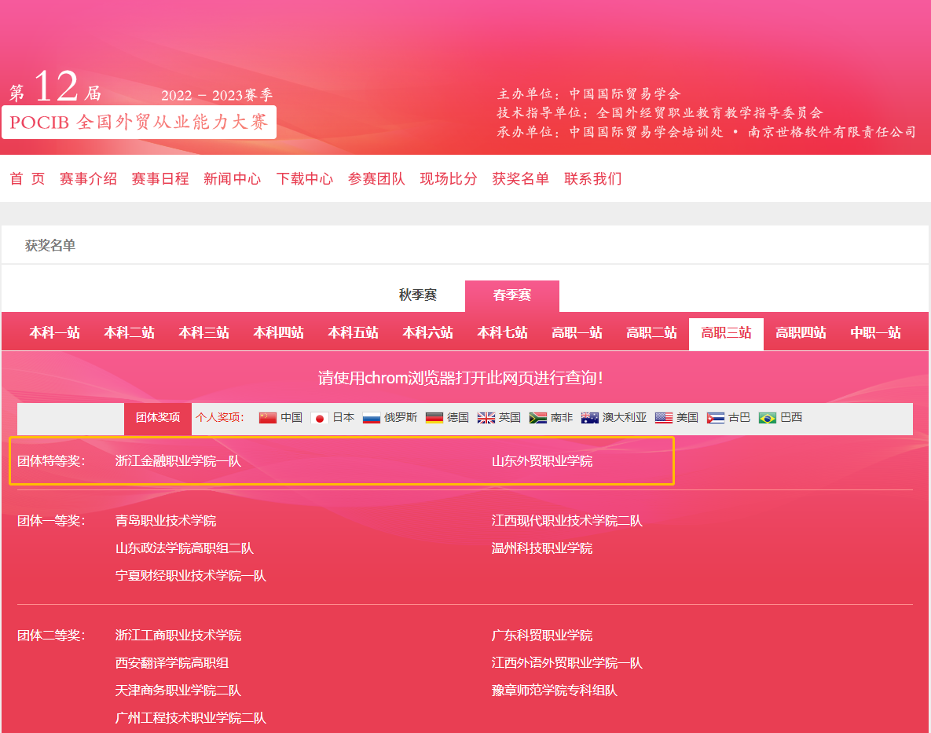This screenshot has width=931, height=733.
Task: Open the 中职一站 station tab
Action: click(875, 333)
